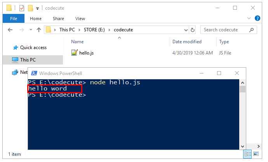This screenshot has height=162, width=268.
Task: Open the Share ribbon tab
Action: click(59, 19)
